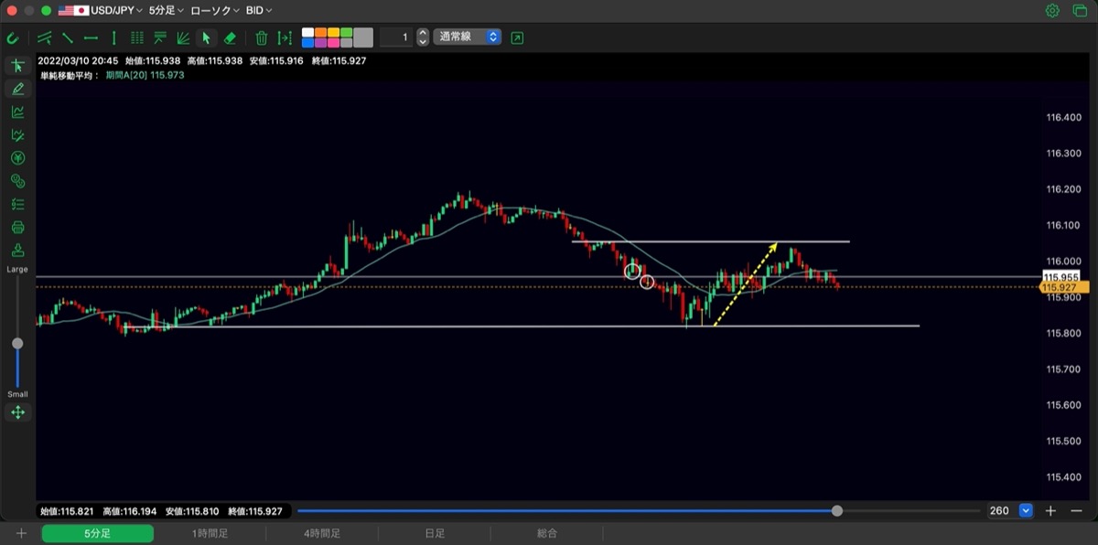Viewport: 1098px width, 545px height.
Task: Click the line width field showing 1
Action: [x=396, y=37]
